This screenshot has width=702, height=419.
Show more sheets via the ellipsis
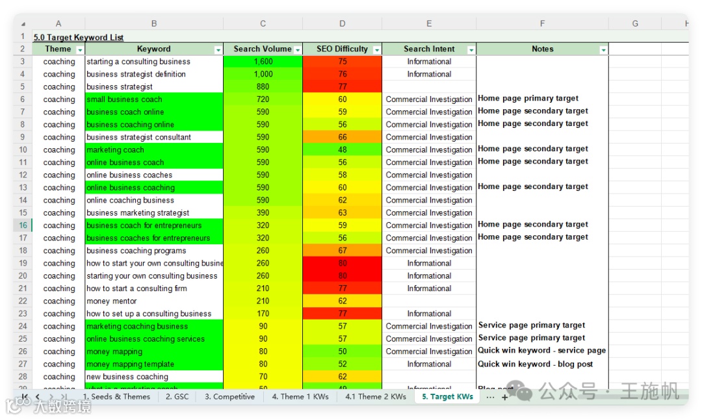click(490, 398)
